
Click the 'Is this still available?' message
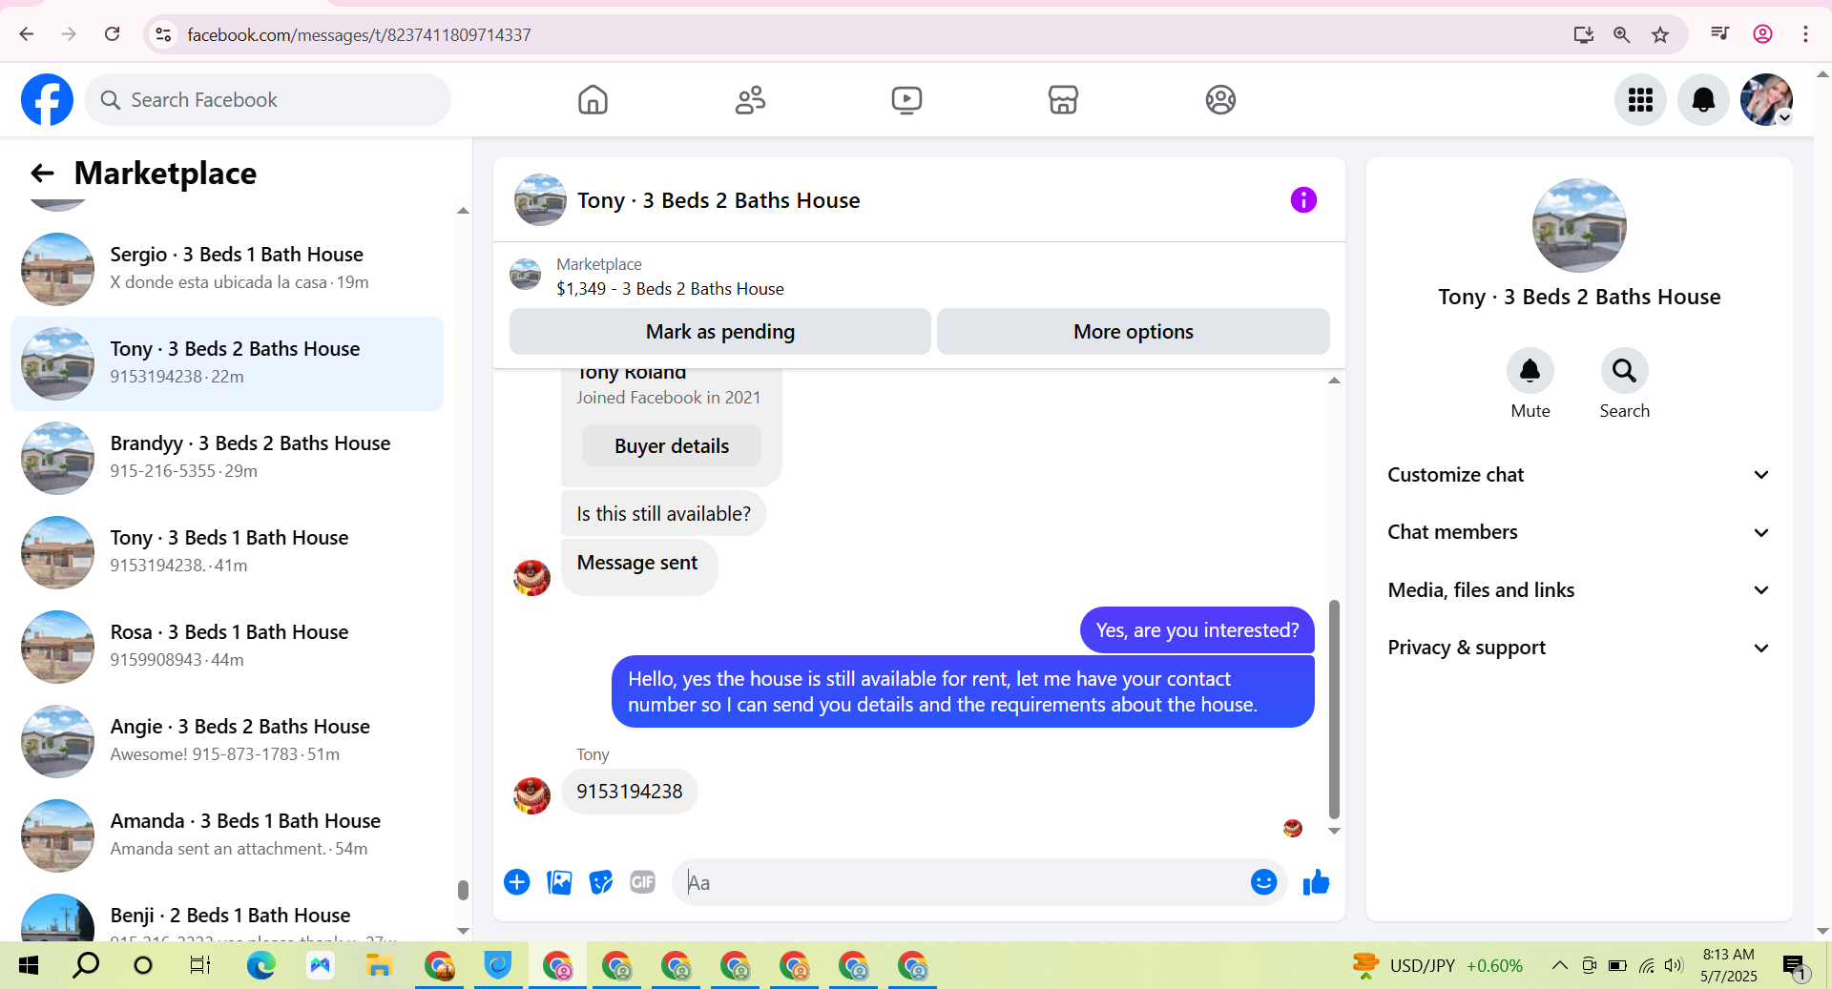point(663,514)
